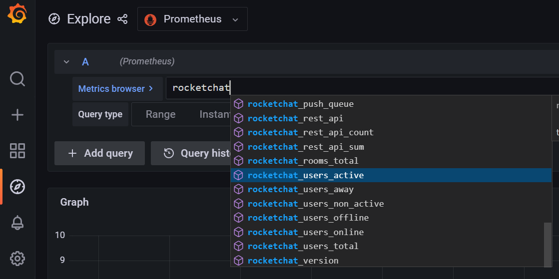Click the share icon next to Explore
The width and height of the screenshot is (559, 279).
tap(122, 19)
